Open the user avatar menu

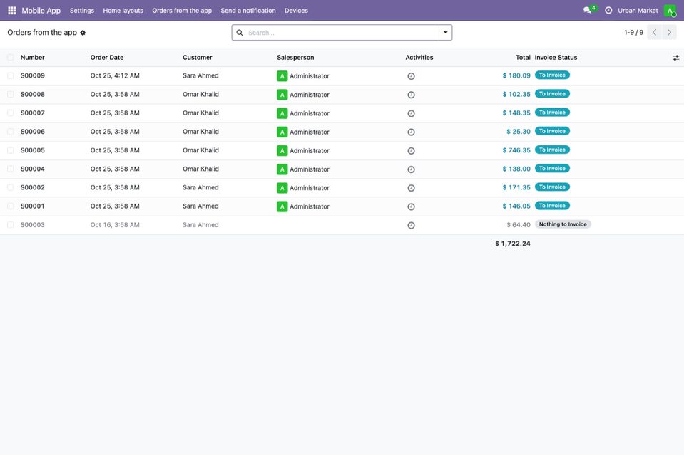click(670, 11)
